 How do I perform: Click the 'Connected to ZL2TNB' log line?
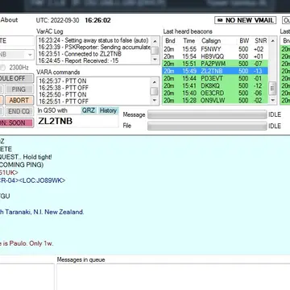(80, 54)
